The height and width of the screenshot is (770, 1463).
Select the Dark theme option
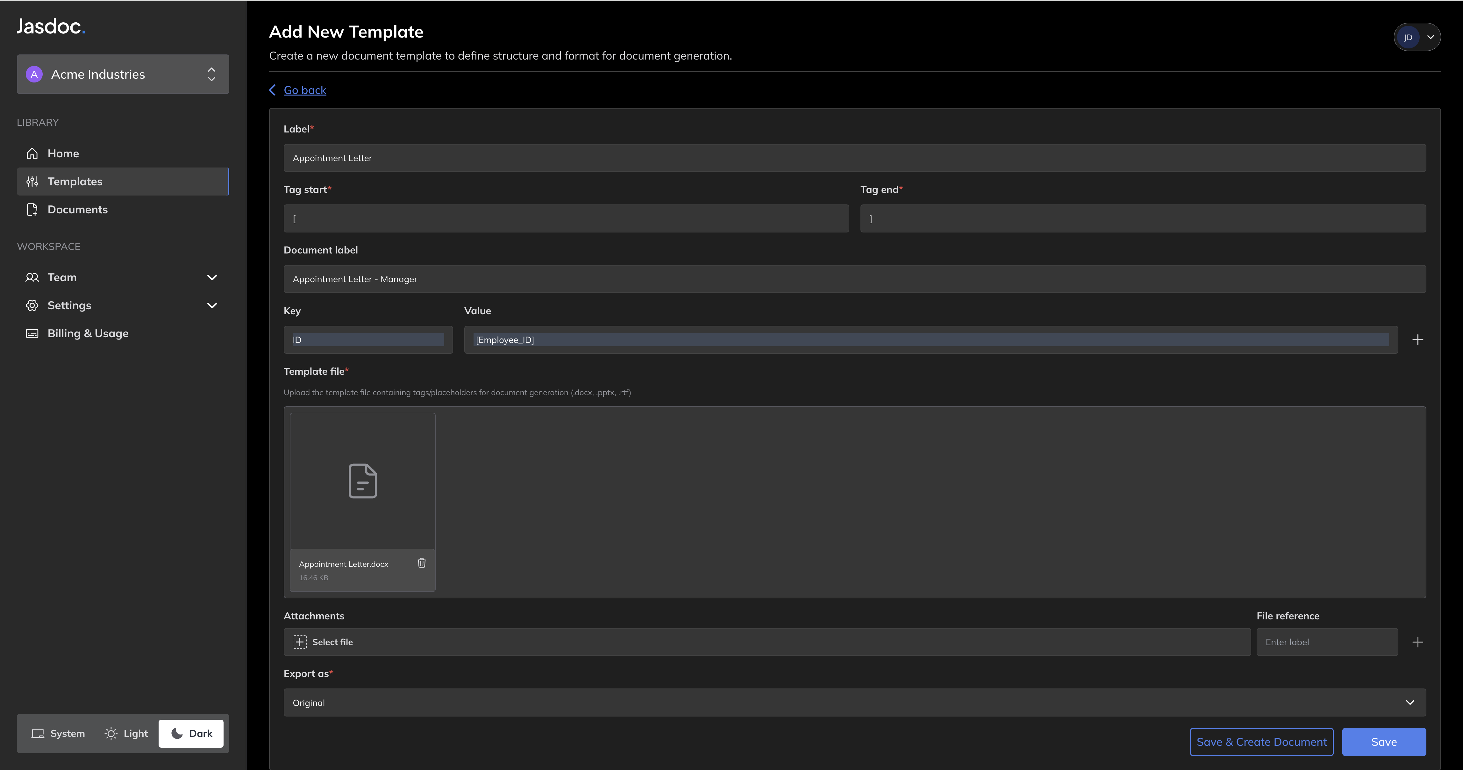(191, 733)
